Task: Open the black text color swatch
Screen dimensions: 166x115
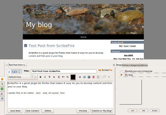Action: click(73, 77)
